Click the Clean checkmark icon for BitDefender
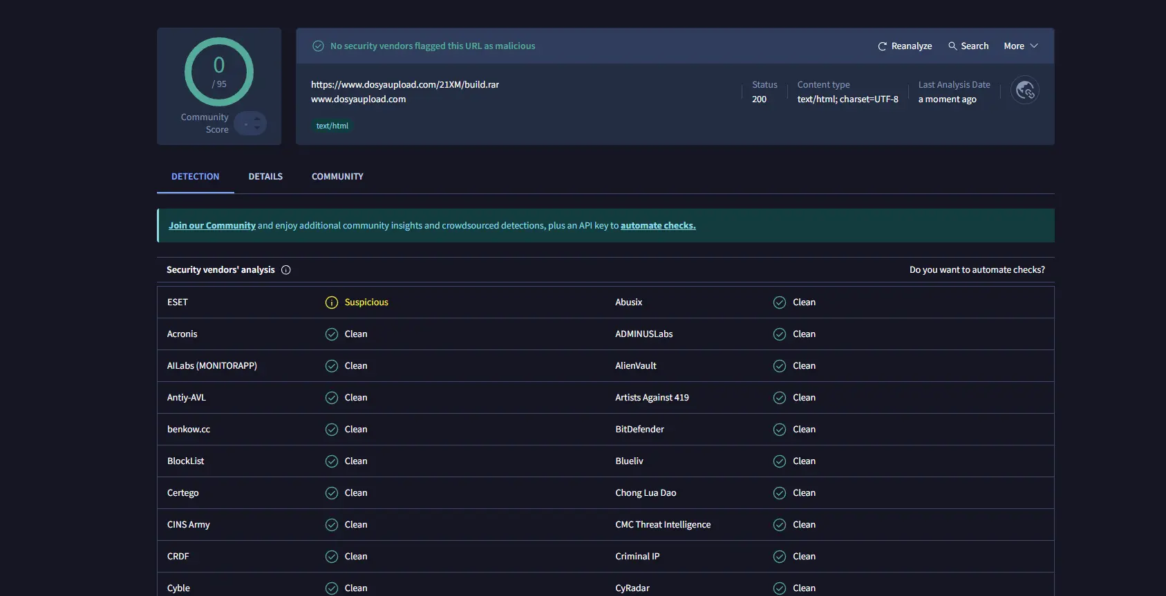 point(780,430)
